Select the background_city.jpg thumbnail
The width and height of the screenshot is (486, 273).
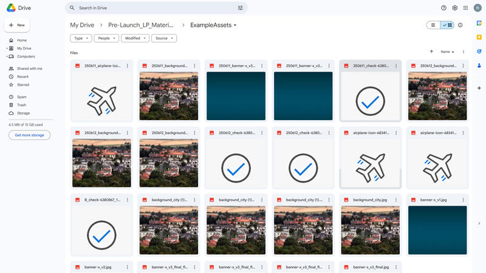(x=371, y=230)
